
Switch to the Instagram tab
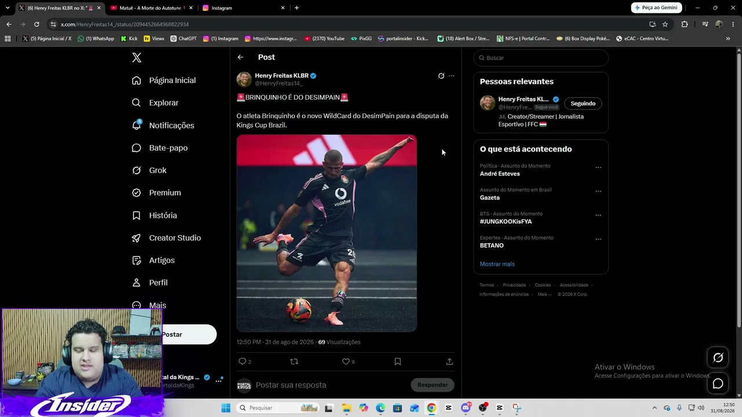243,8
